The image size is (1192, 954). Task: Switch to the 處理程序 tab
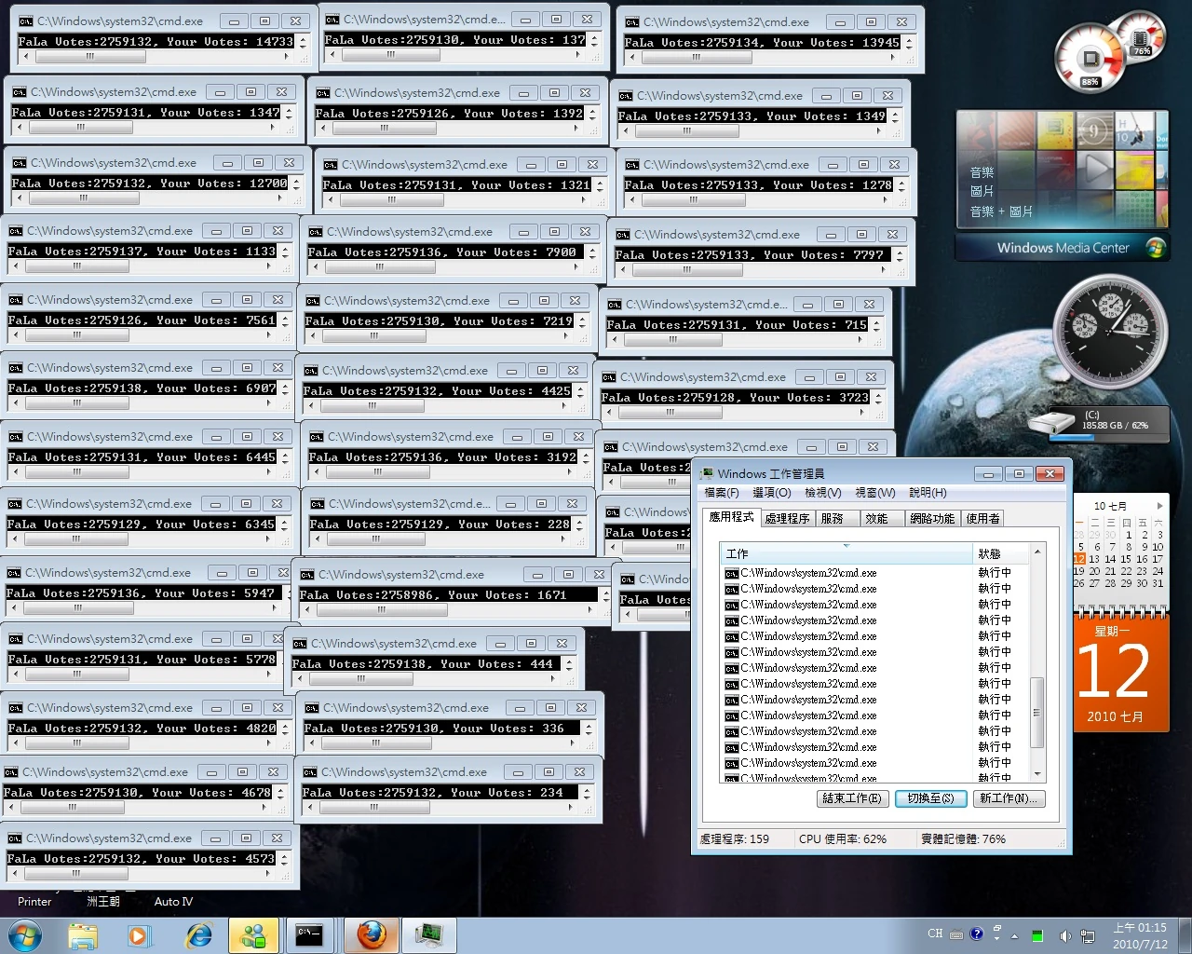point(787,519)
